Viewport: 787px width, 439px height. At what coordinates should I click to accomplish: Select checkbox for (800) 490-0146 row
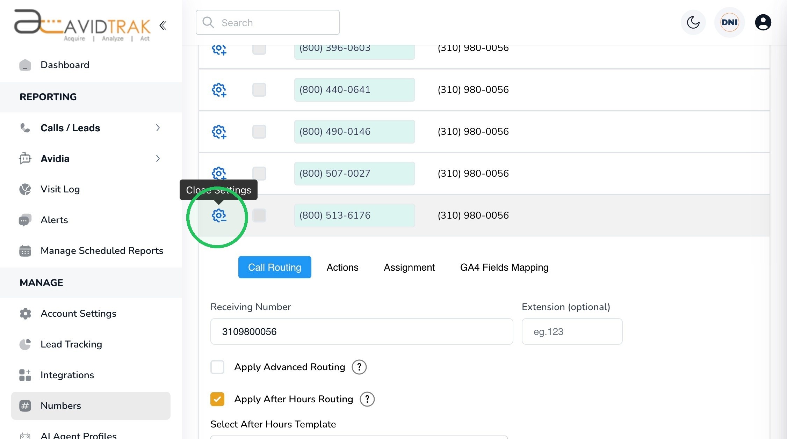coord(259,132)
